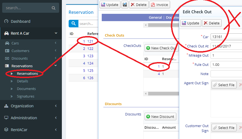242x139 pixels.
Task: Collapse the Rent A Car menu chevron
Action: tap(56, 33)
